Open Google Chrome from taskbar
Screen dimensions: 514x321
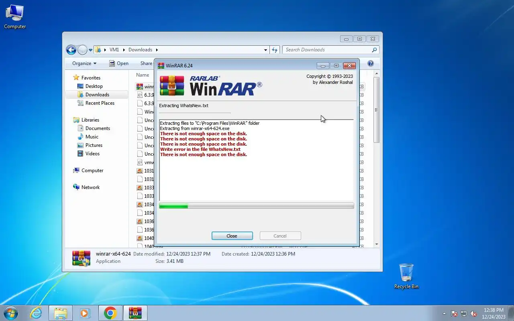coord(110,313)
